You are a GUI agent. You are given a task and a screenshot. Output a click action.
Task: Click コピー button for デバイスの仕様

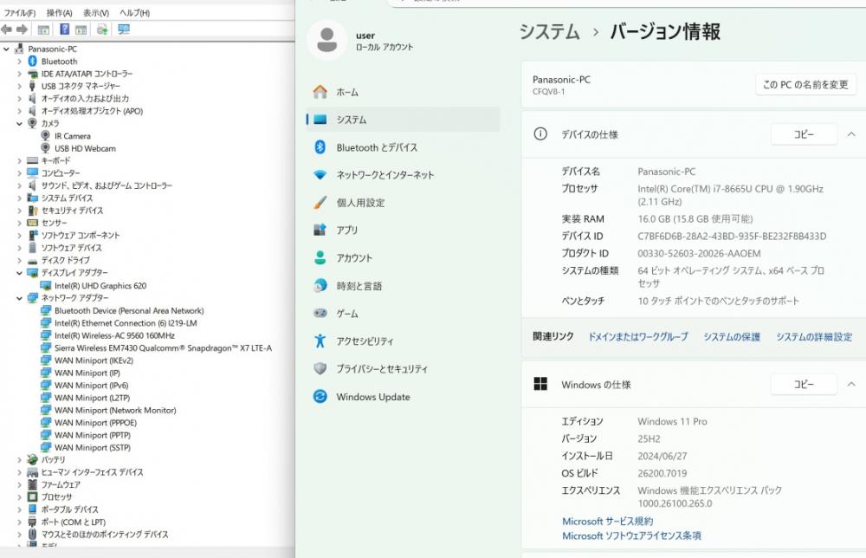pos(804,134)
